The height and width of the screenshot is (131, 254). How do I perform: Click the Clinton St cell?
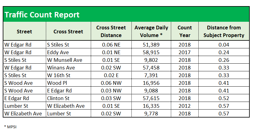pos(59,98)
